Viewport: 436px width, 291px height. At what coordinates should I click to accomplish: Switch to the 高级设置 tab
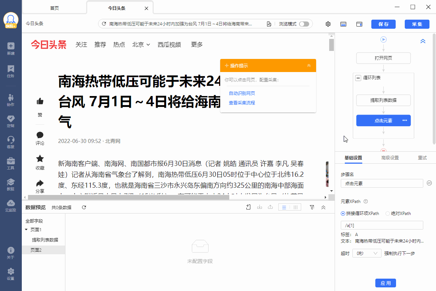390,158
